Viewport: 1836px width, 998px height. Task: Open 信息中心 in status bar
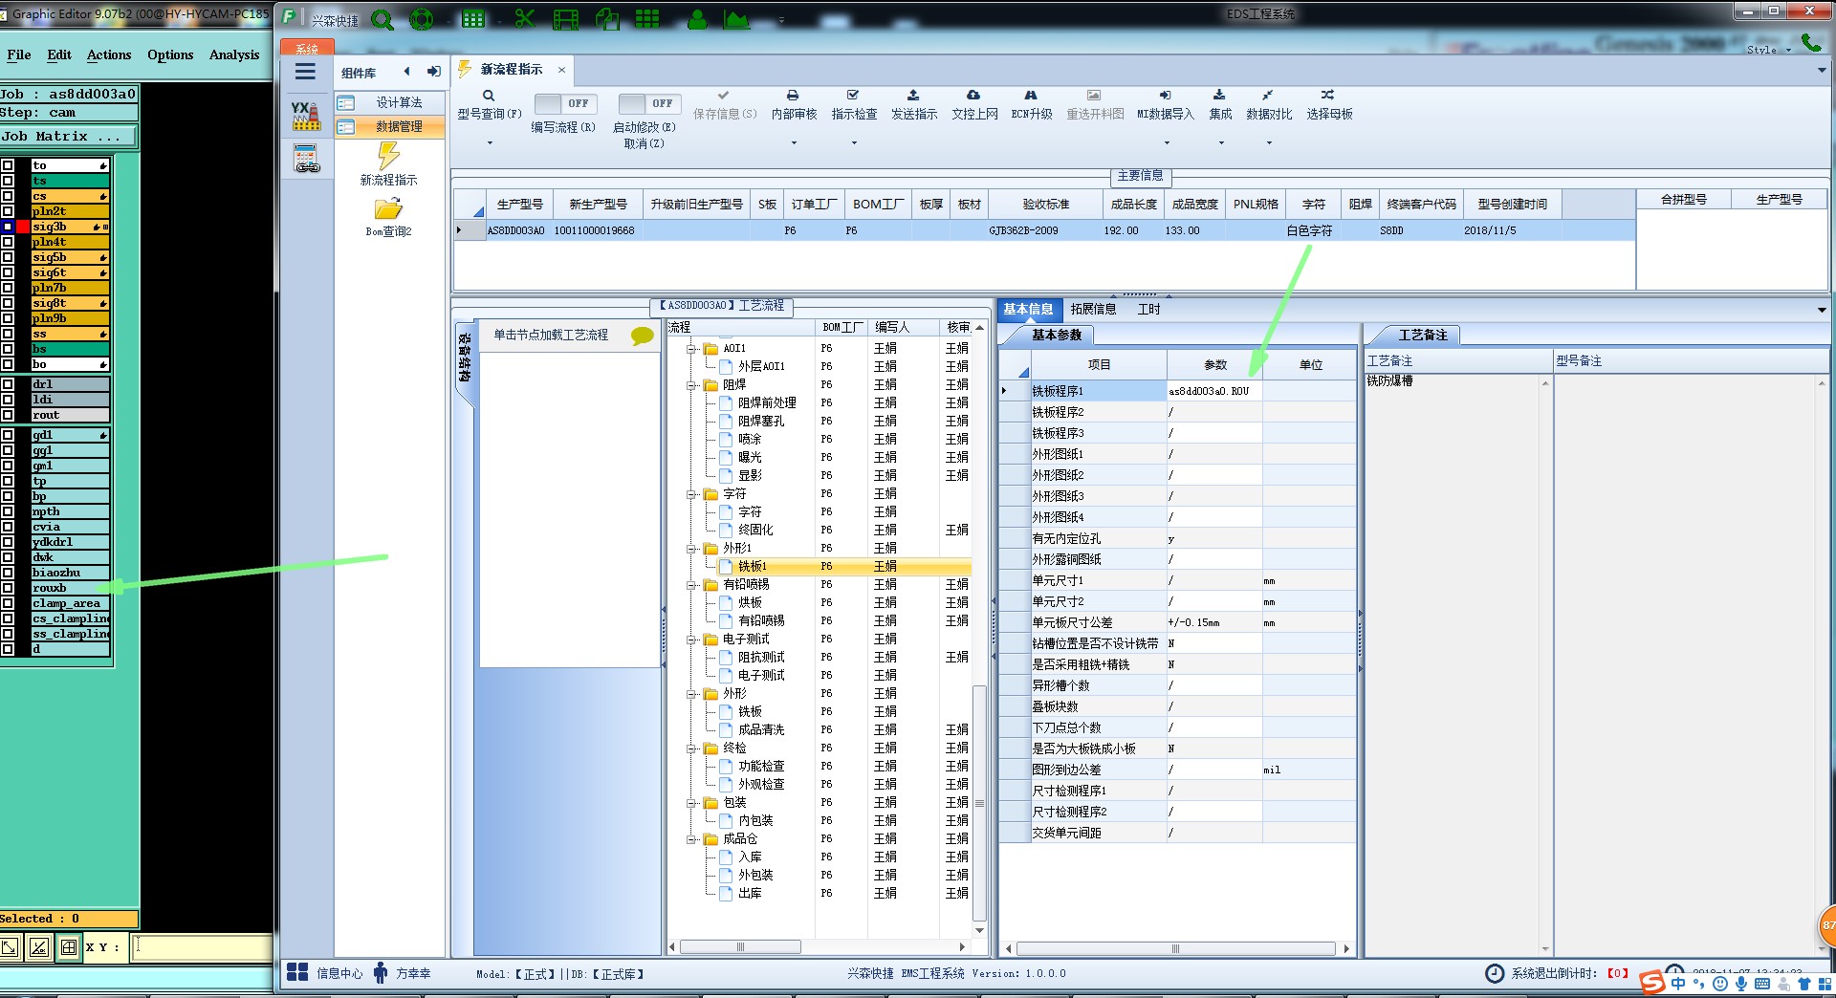(x=325, y=973)
